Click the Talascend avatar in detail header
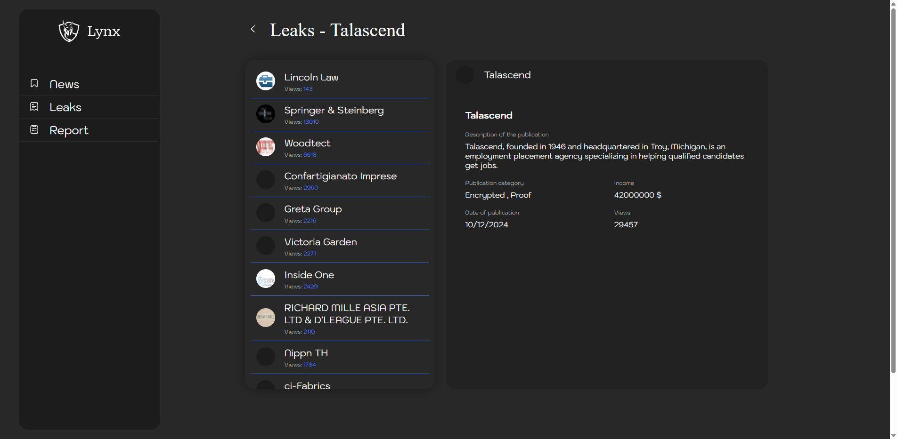Viewport: 897px width, 439px height. tap(465, 75)
